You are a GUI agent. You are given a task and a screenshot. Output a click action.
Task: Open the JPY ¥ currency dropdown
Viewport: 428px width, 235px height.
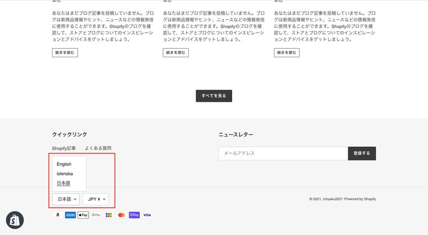click(96, 199)
